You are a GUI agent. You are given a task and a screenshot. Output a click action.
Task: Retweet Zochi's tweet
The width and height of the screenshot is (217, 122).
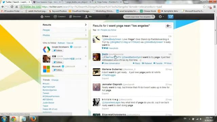147,63
